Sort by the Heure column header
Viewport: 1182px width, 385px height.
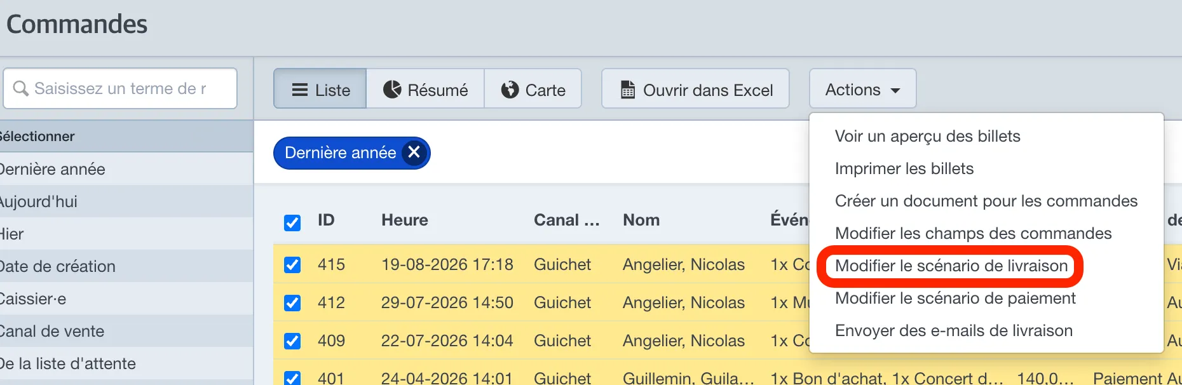click(405, 220)
